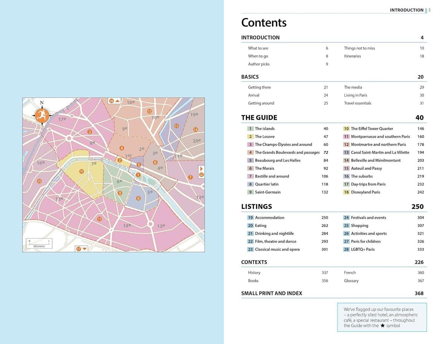
Task: Click chapter box 10 beside Eiffel Tower Quarter
Action: [x=346, y=128]
